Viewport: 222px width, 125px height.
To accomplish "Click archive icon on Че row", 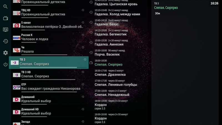I will pos(83,47).
